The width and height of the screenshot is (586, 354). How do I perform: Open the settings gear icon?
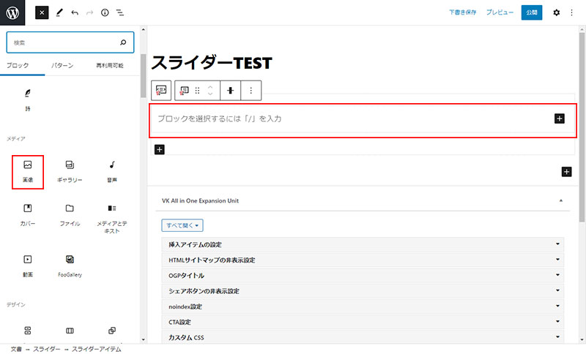coord(556,13)
